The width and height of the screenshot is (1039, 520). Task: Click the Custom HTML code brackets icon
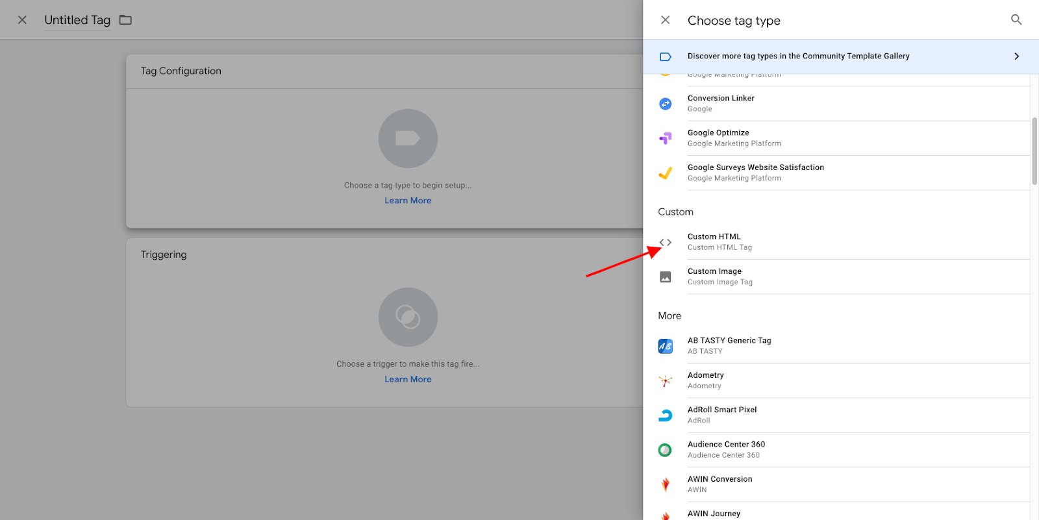coord(666,242)
